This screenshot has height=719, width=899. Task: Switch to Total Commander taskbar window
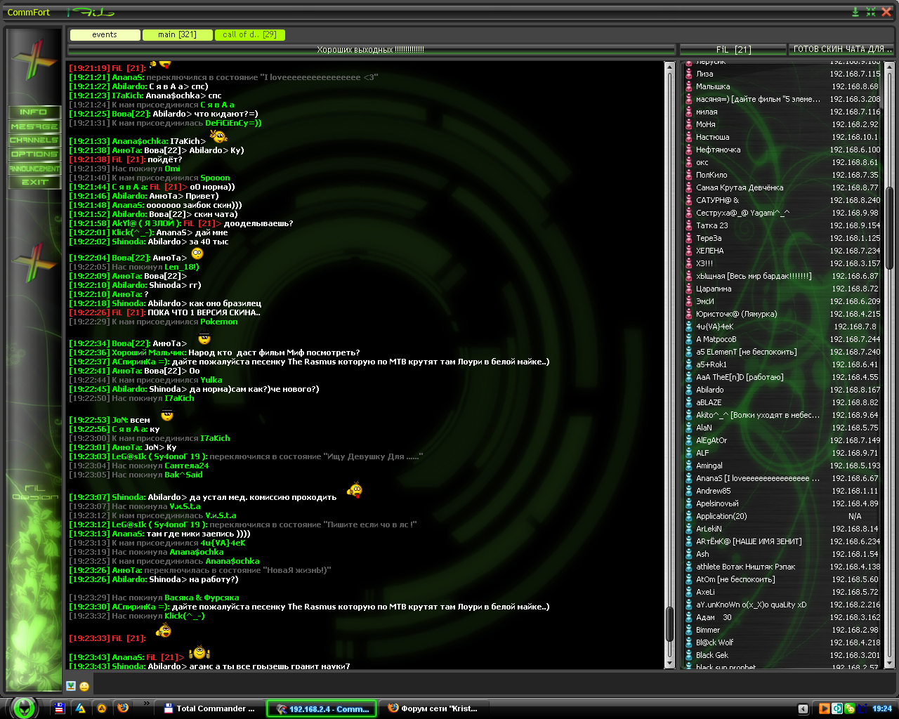click(x=209, y=708)
